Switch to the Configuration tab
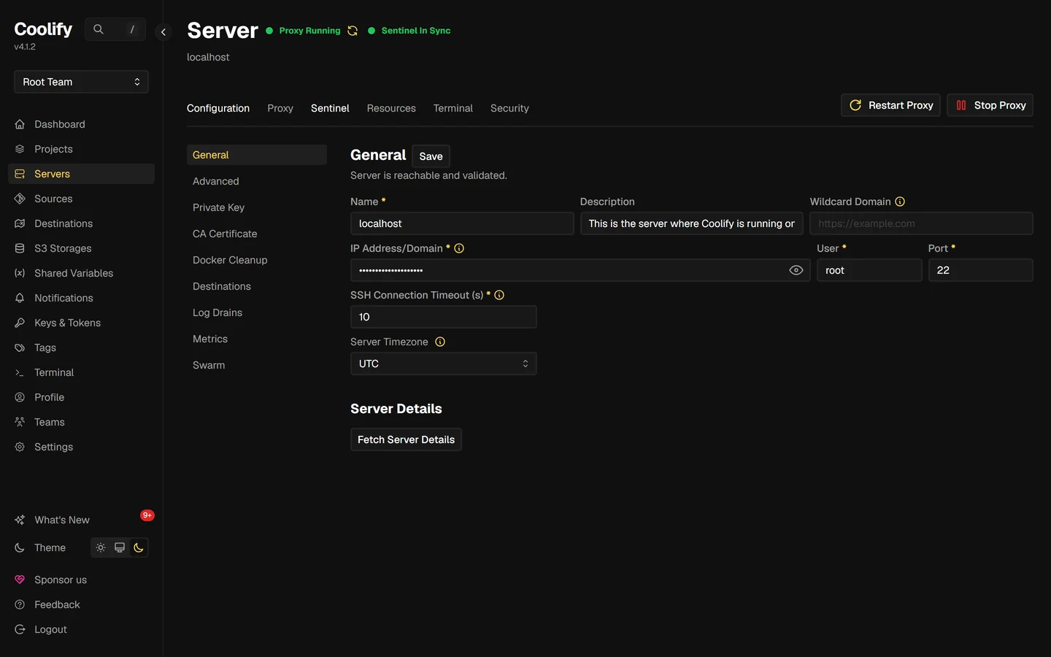 pyautogui.click(x=218, y=108)
